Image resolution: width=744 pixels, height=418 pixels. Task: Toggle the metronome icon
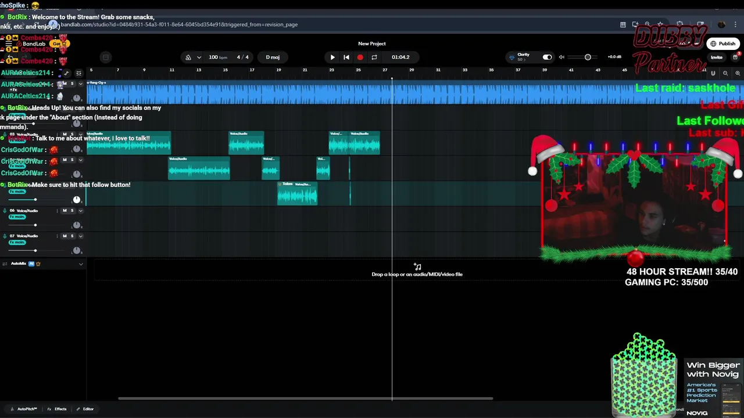[188, 57]
